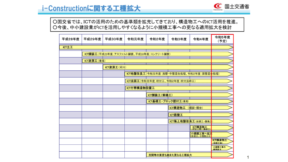
Task: Click the slide page number 1
Action: pos(248,158)
